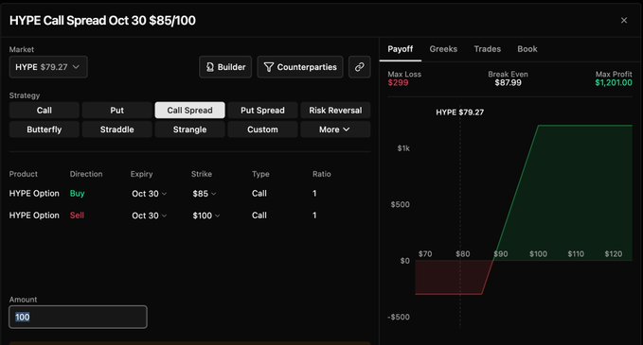The height and width of the screenshot is (345, 643).
Task: Click the Ratio value of the Buy leg
Action: click(x=314, y=194)
